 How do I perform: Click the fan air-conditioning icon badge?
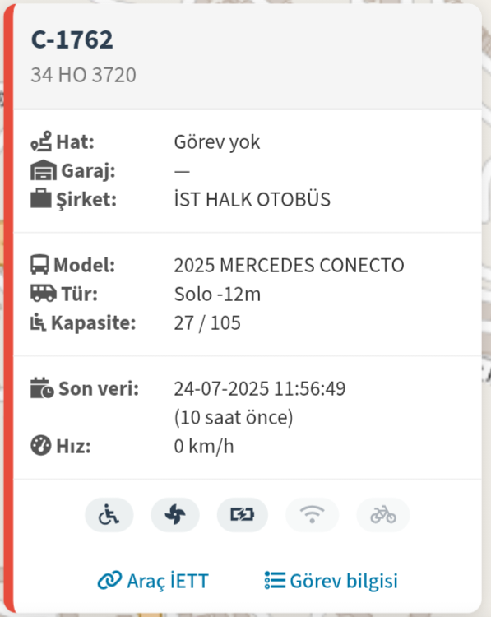click(175, 515)
